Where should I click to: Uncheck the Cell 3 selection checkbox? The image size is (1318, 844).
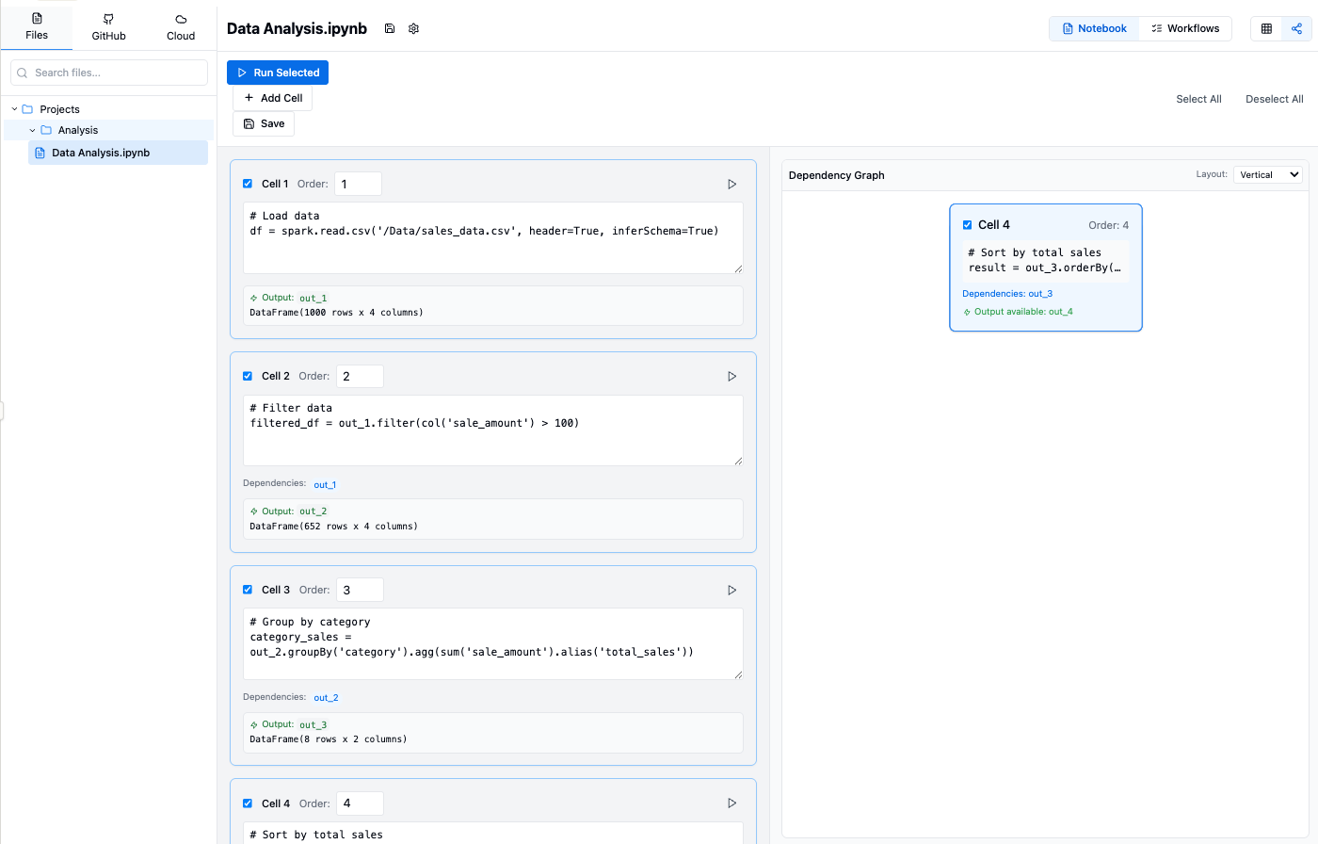[x=247, y=589]
